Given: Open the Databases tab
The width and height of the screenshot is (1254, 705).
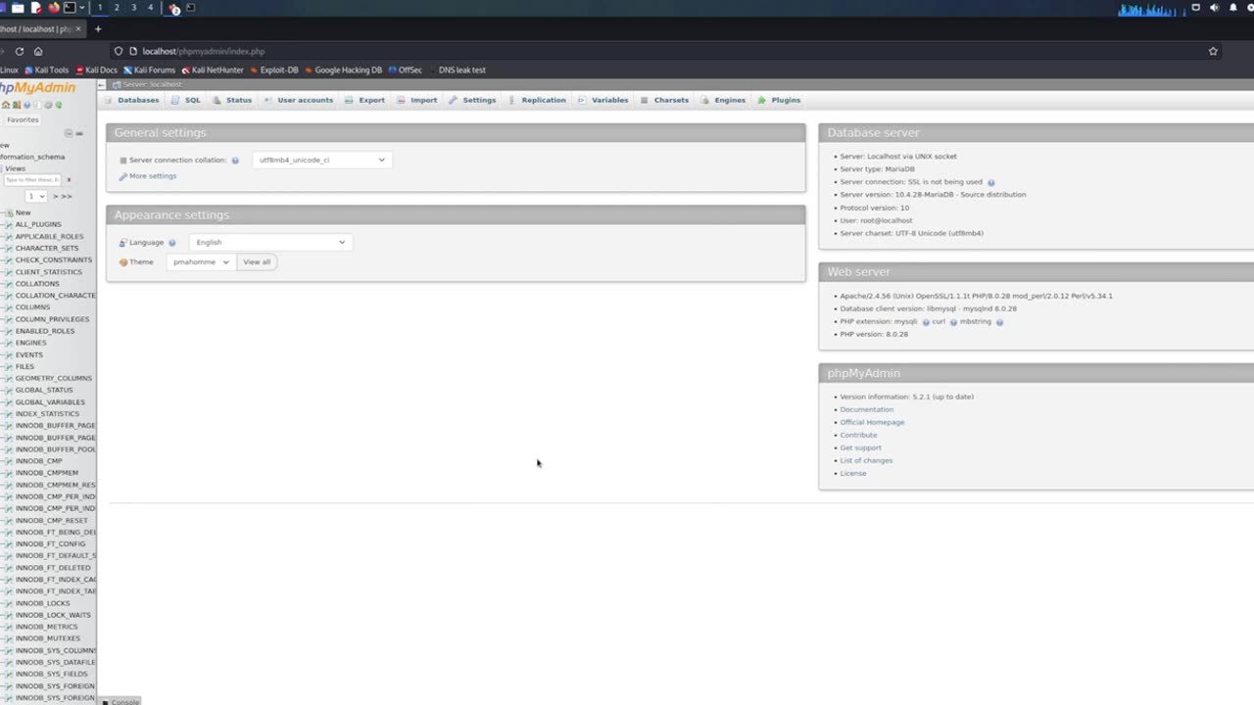Looking at the screenshot, I should coord(130,100).
